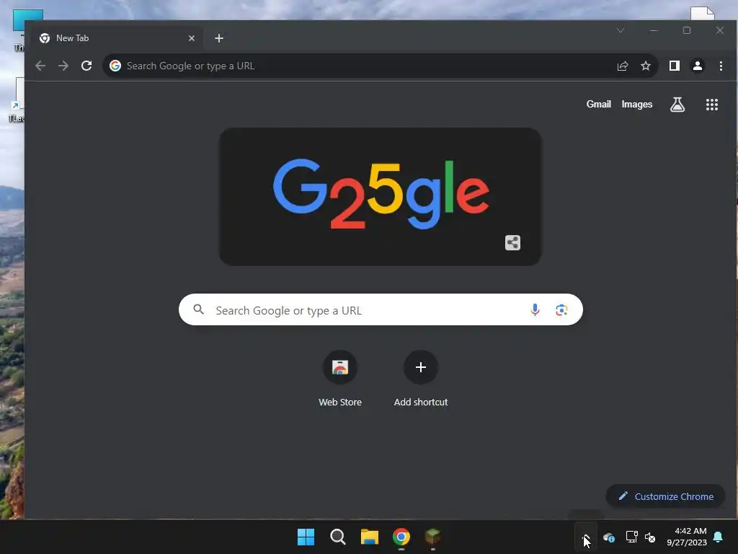Image resolution: width=738 pixels, height=554 pixels.
Task: Click the muted volume tray icon
Action: tap(650, 537)
